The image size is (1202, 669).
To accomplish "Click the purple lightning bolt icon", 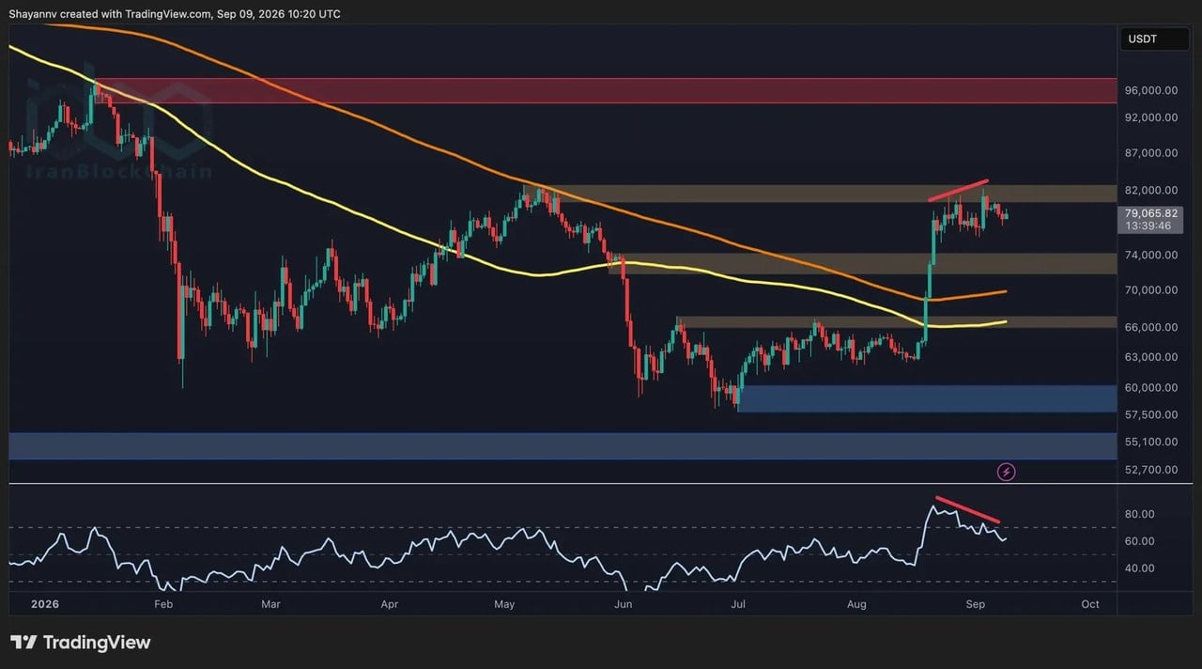I will coord(1006,472).
